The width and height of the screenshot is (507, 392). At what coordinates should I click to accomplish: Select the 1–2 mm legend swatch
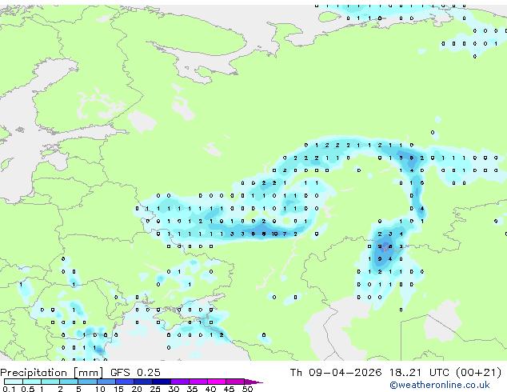tap(50, 382)
